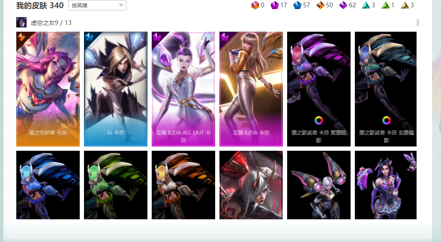The width and height of the screenshot is (441, 242).
Task: Select the purple dress Kai'Sa with bunny card
Action: 386,185
